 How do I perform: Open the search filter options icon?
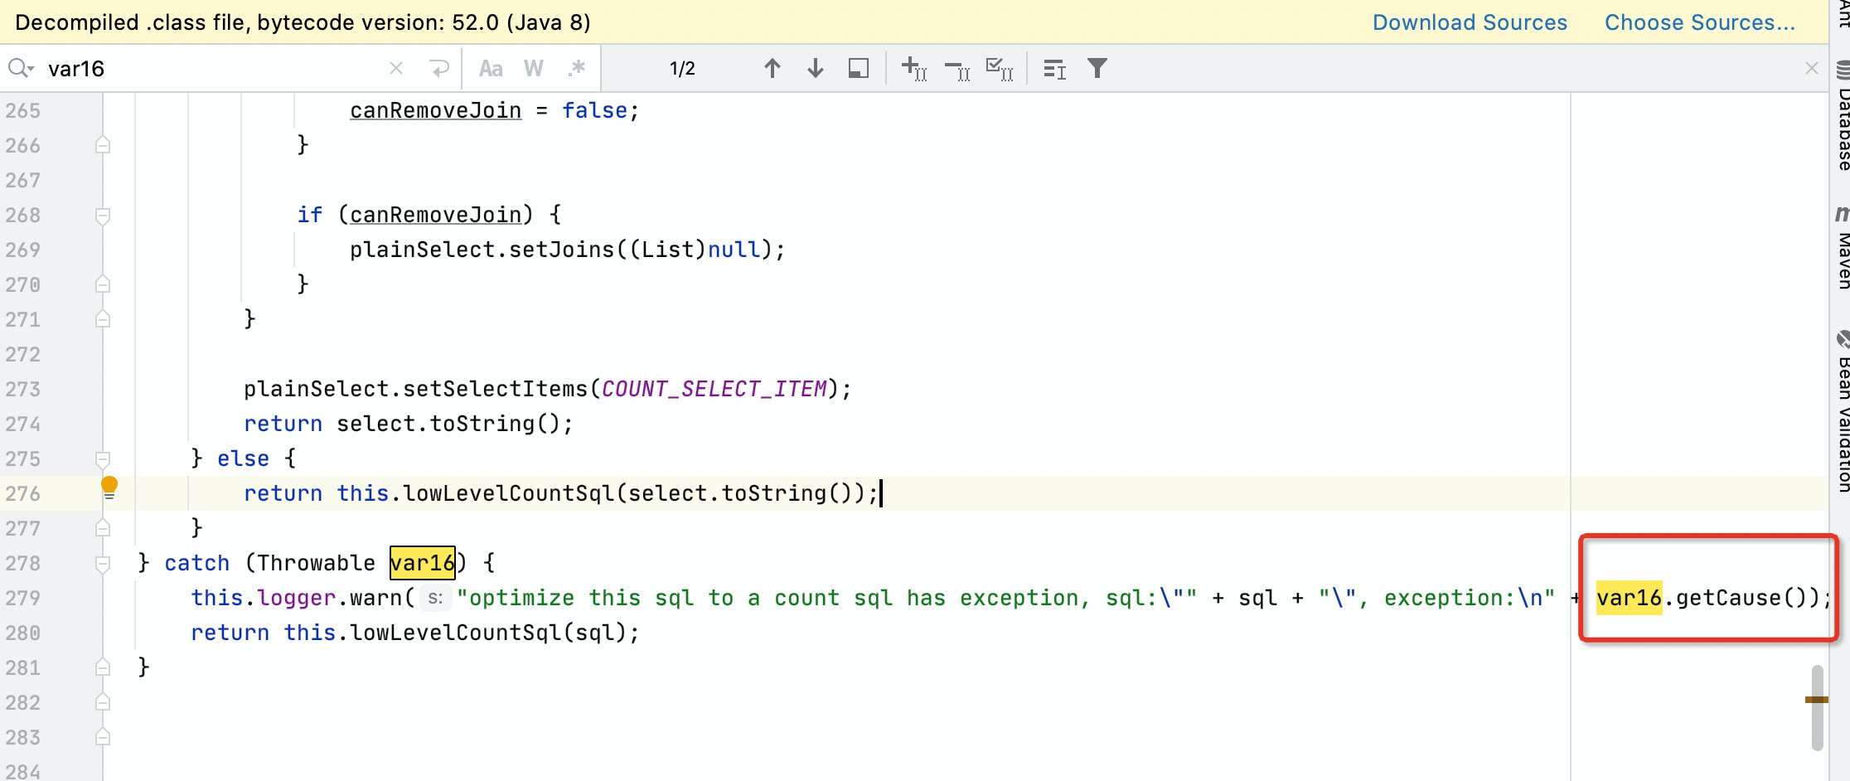click(1097, 68)
